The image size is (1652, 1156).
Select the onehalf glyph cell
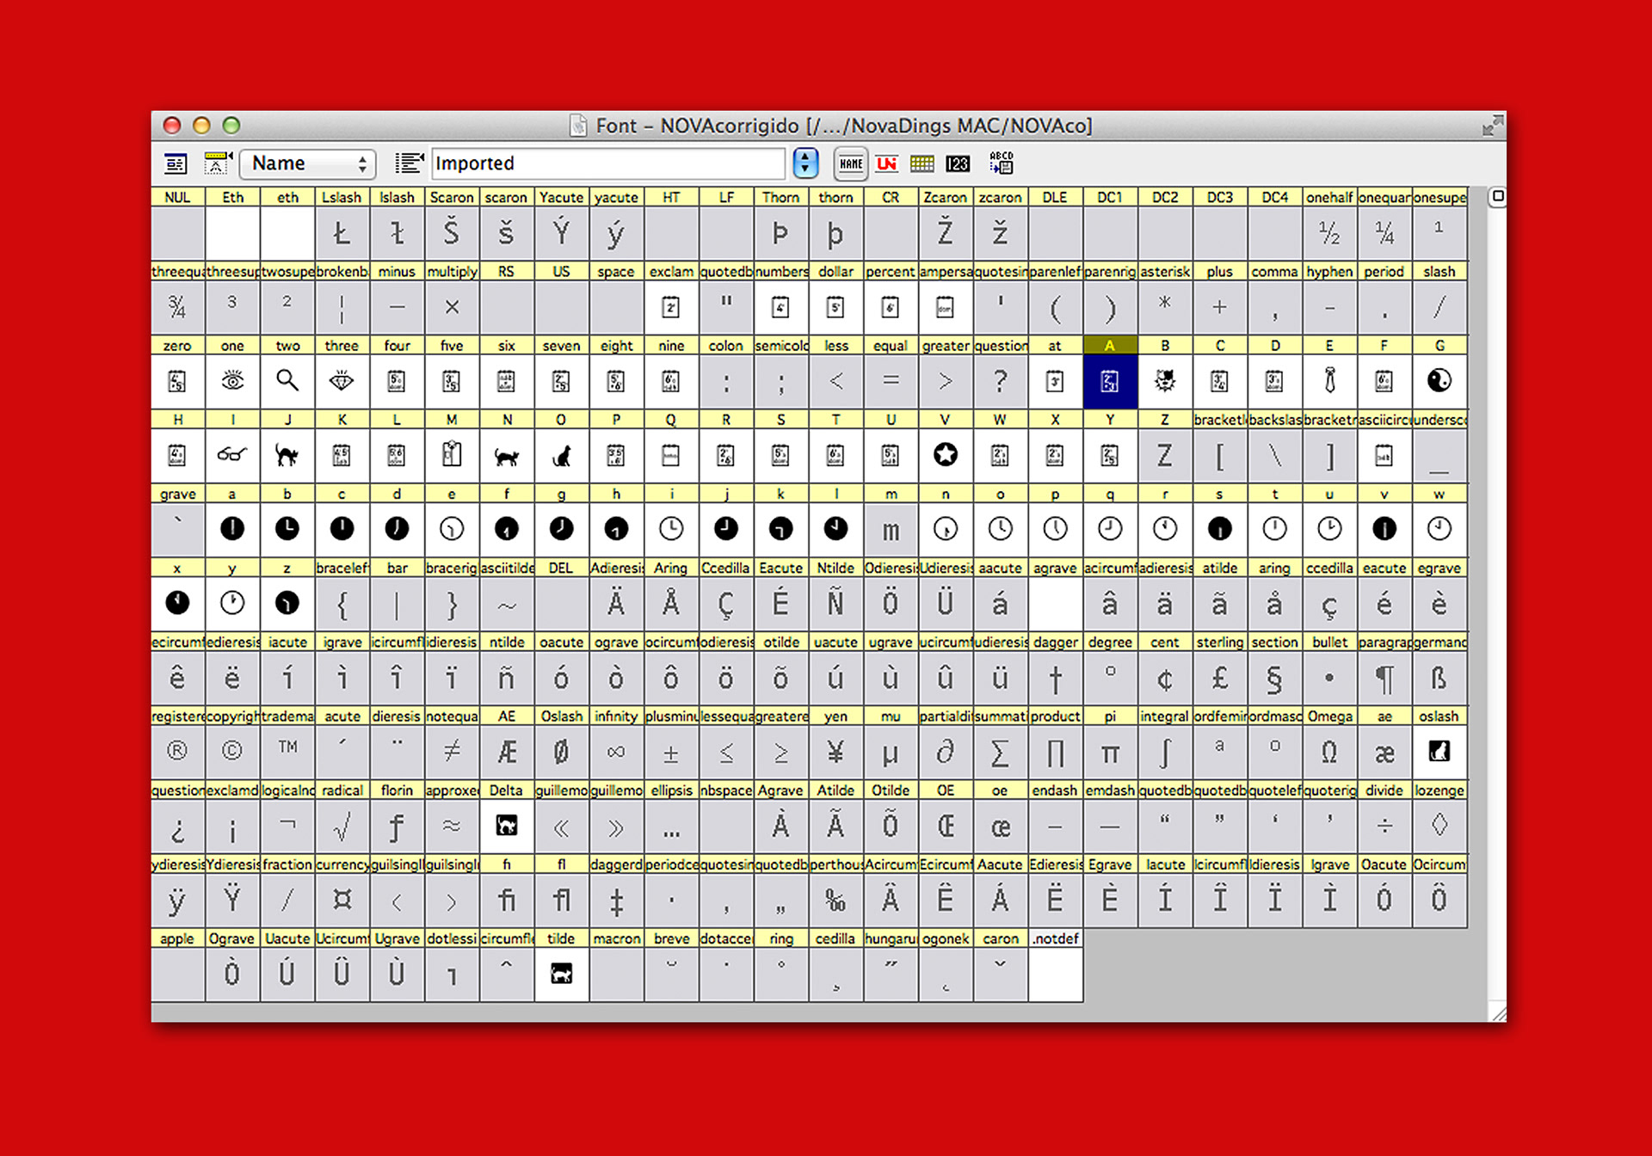1329,233
